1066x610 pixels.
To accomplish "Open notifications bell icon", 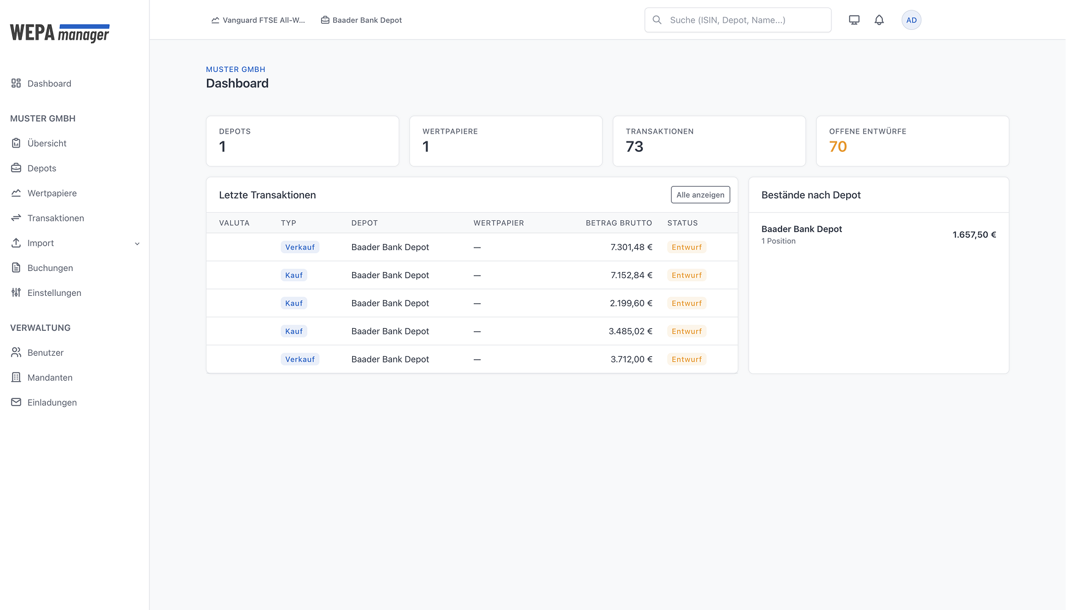I will (x=879, y=20).
